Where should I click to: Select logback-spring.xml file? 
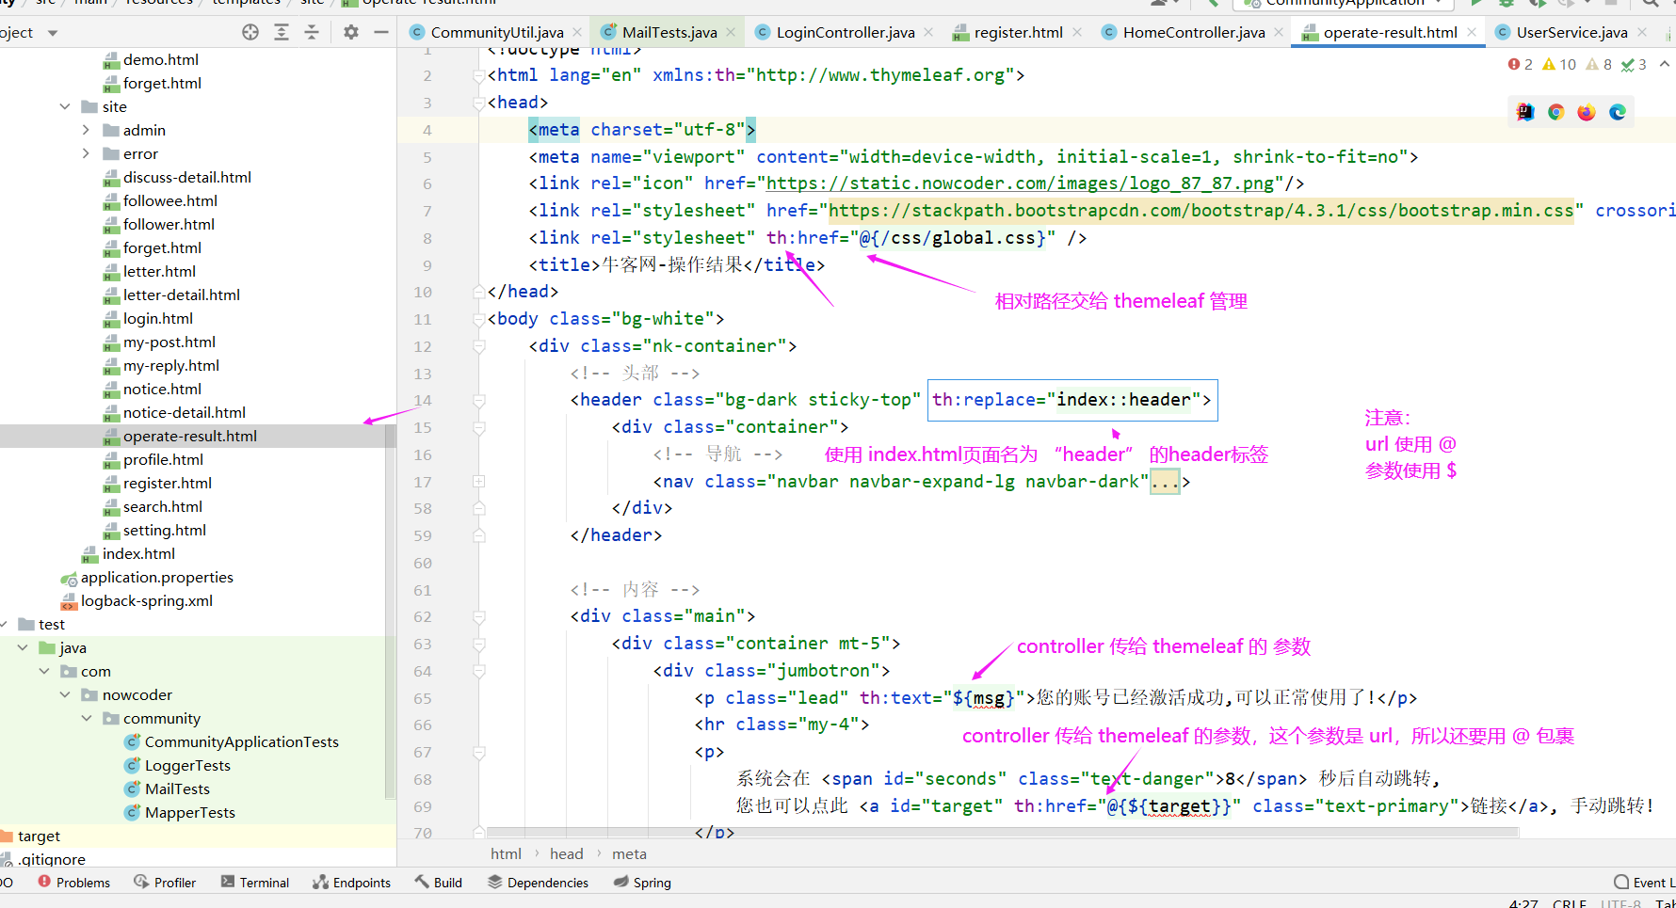pos(146,600)
